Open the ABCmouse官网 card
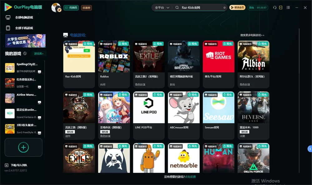Viewport: 312px width, 185px height. point(184,115)
